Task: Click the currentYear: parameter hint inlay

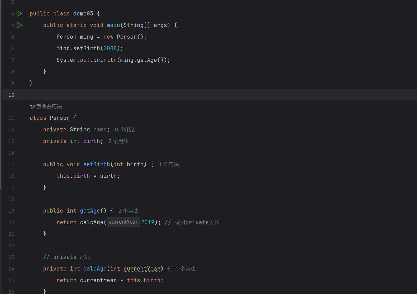Action: tap(124, 222)
